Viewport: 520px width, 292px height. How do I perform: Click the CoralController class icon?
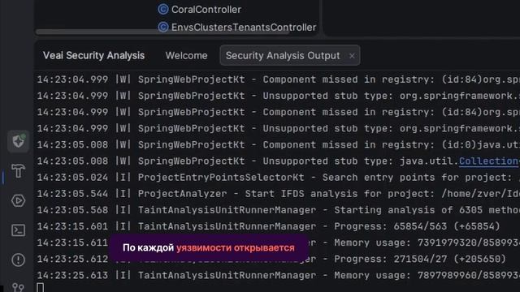[x=162, y=9]
